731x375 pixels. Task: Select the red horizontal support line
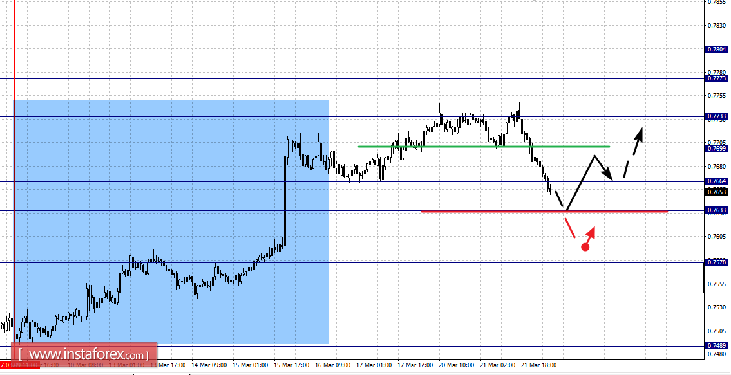544,212
